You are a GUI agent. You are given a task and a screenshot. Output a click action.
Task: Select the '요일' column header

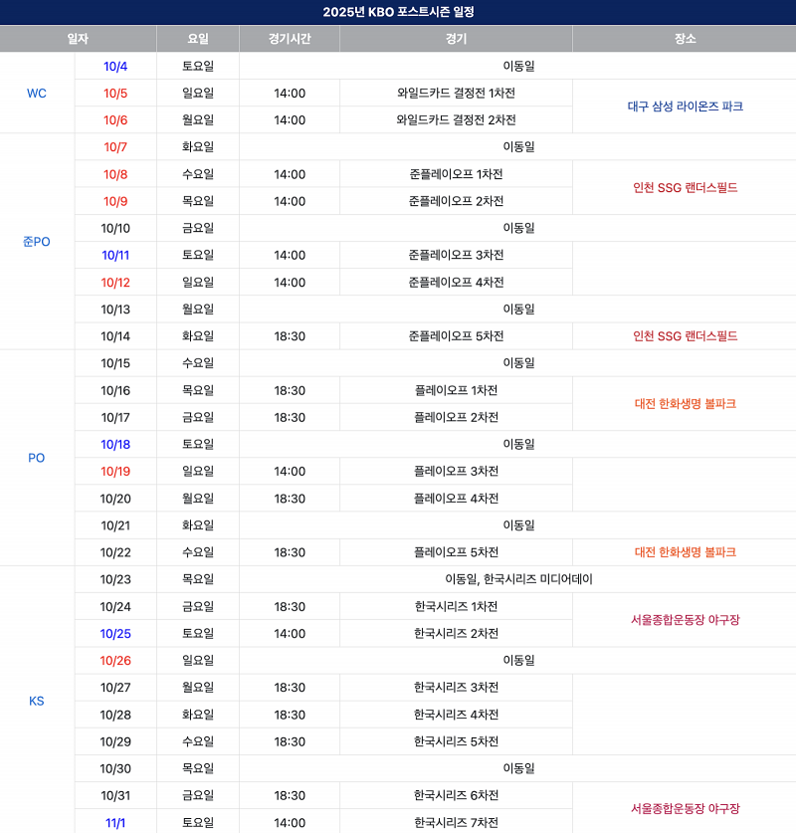tap(198, 39)
